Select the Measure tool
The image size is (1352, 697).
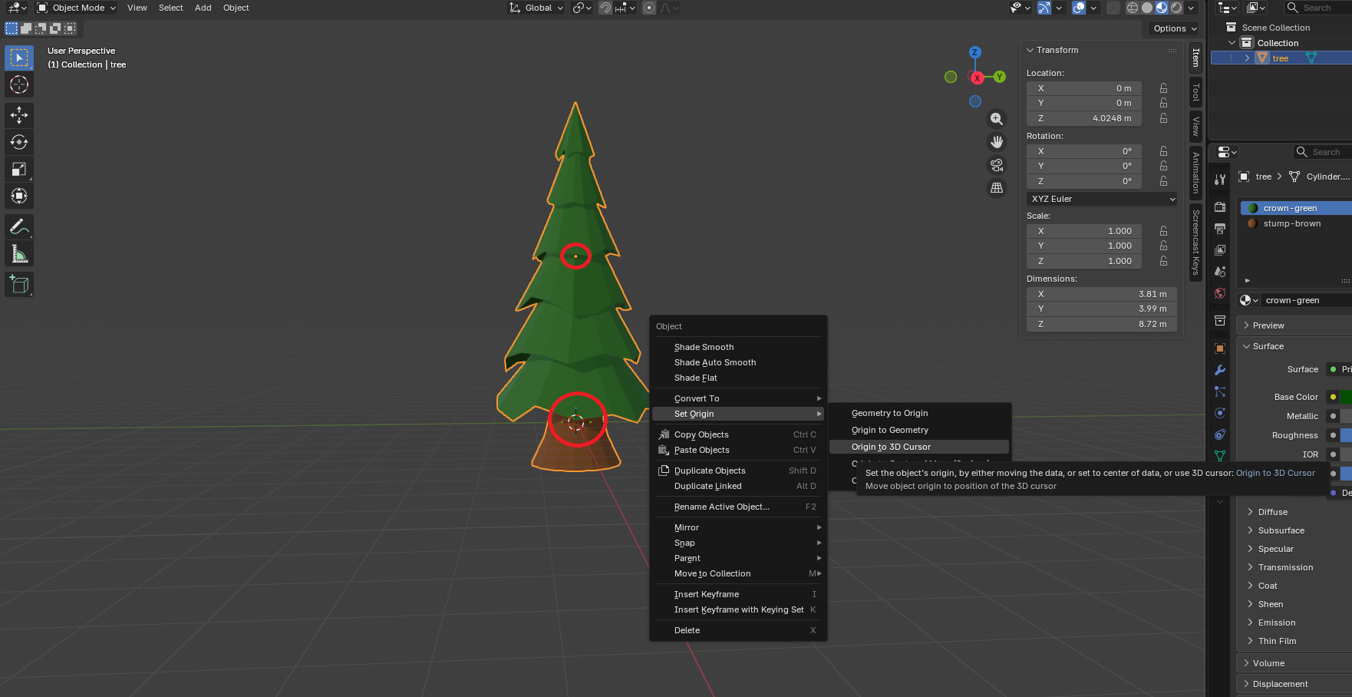pos(19,254)
